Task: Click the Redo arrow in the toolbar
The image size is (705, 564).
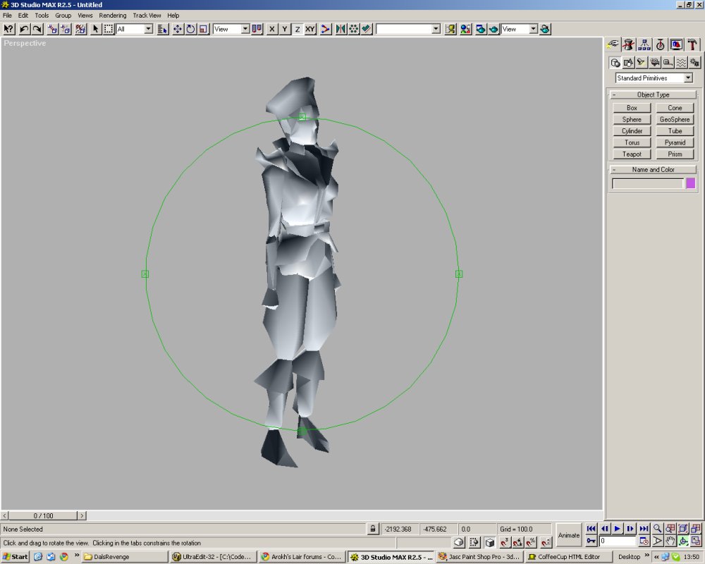Action: (x=37, y=29)
